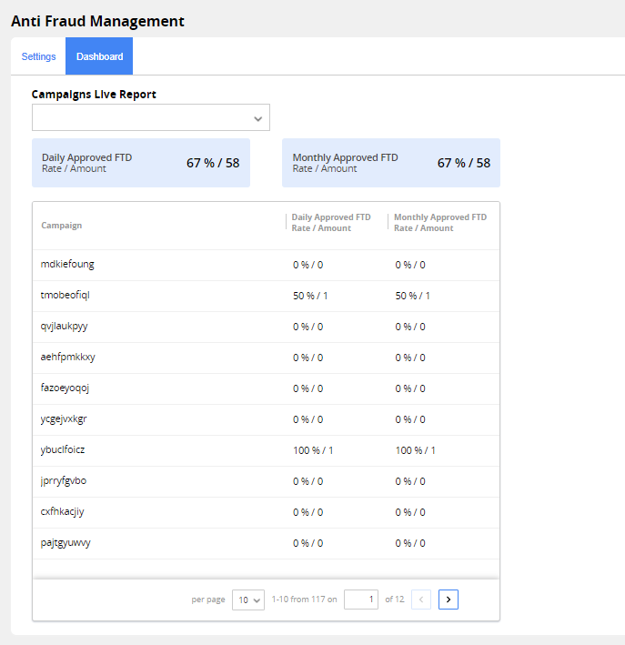Select the jprryfgvbo campaign row
This screenshot has height=645, width=625.
[267, 481]
